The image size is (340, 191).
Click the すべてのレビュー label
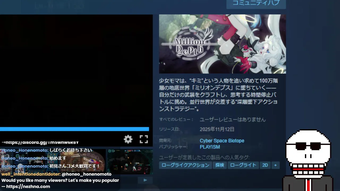[x=176, y=120]
